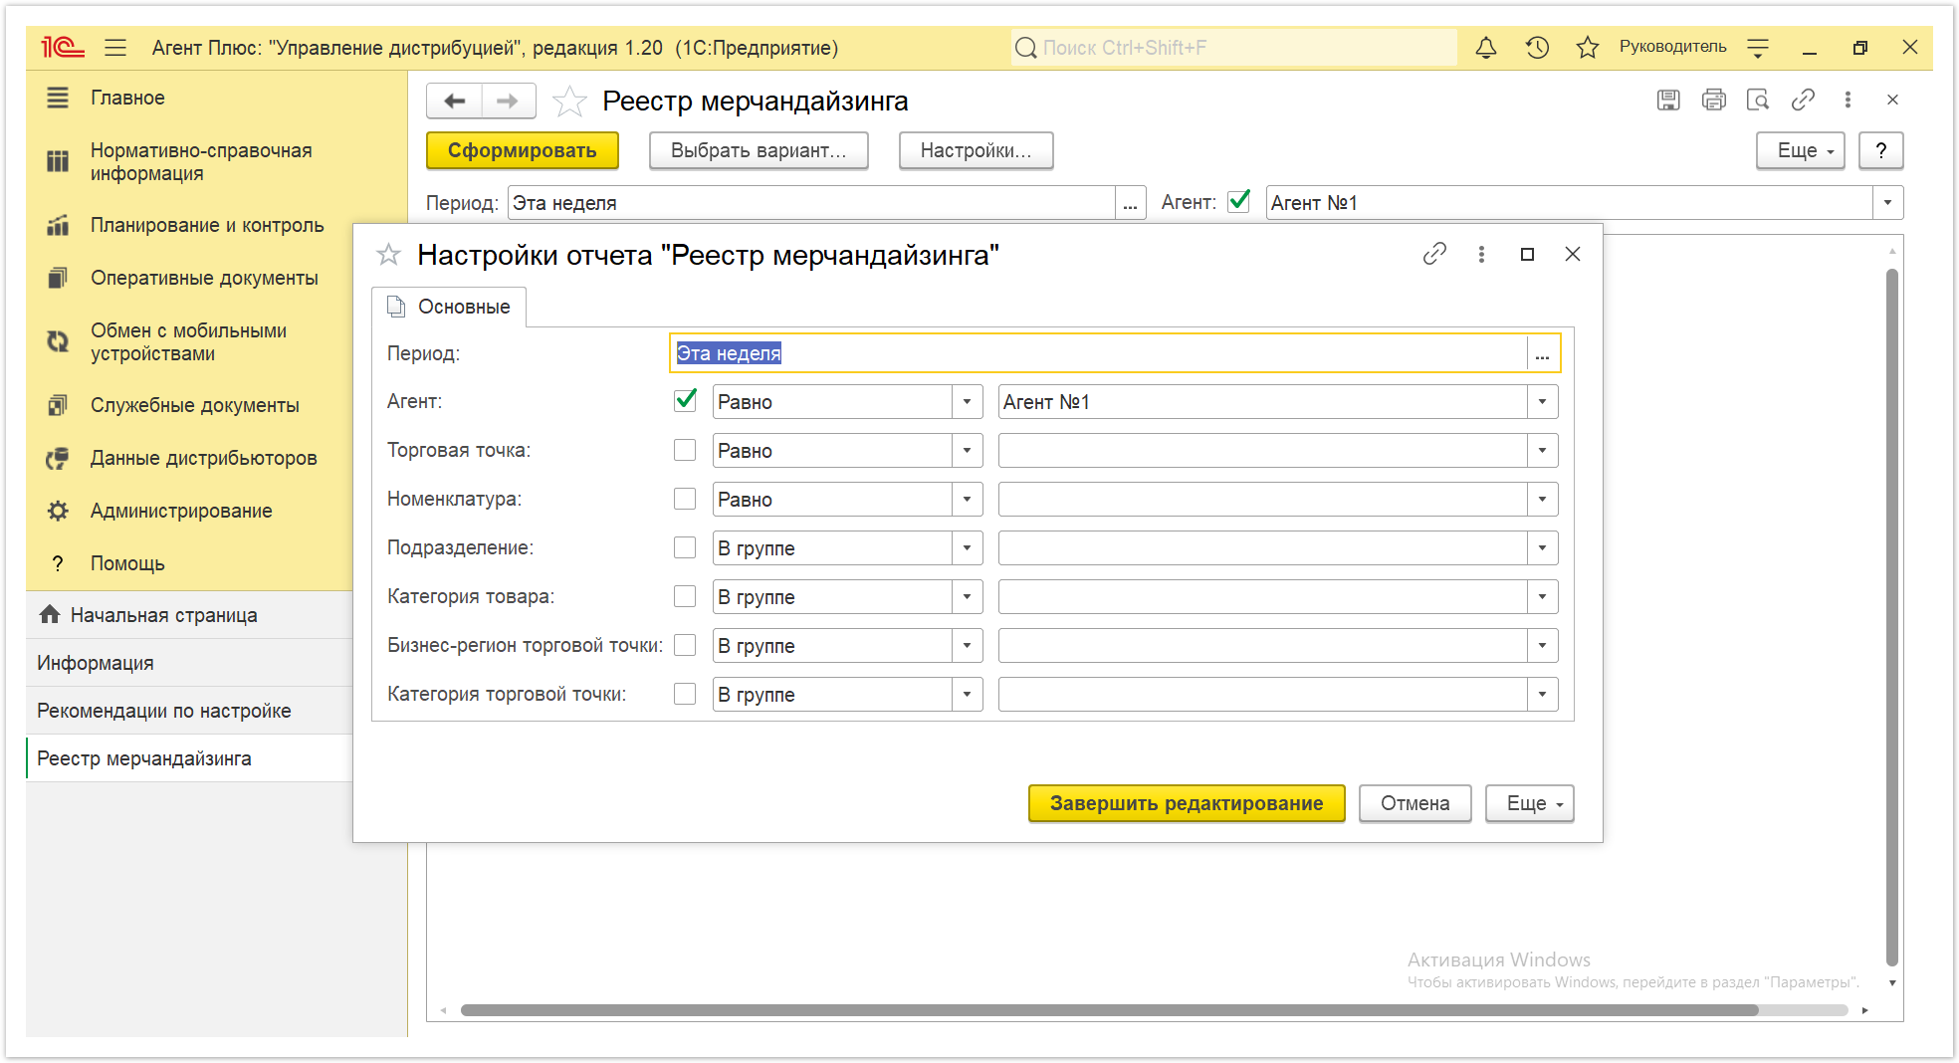This screenshot has height=1063, width=1959.
Task: Click the Настройки... button
Action: pos(976,150)
